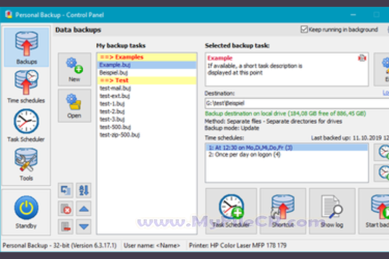389x259 pixels.
Task: Click the red printer icon in the task description box
Action: 362,58
